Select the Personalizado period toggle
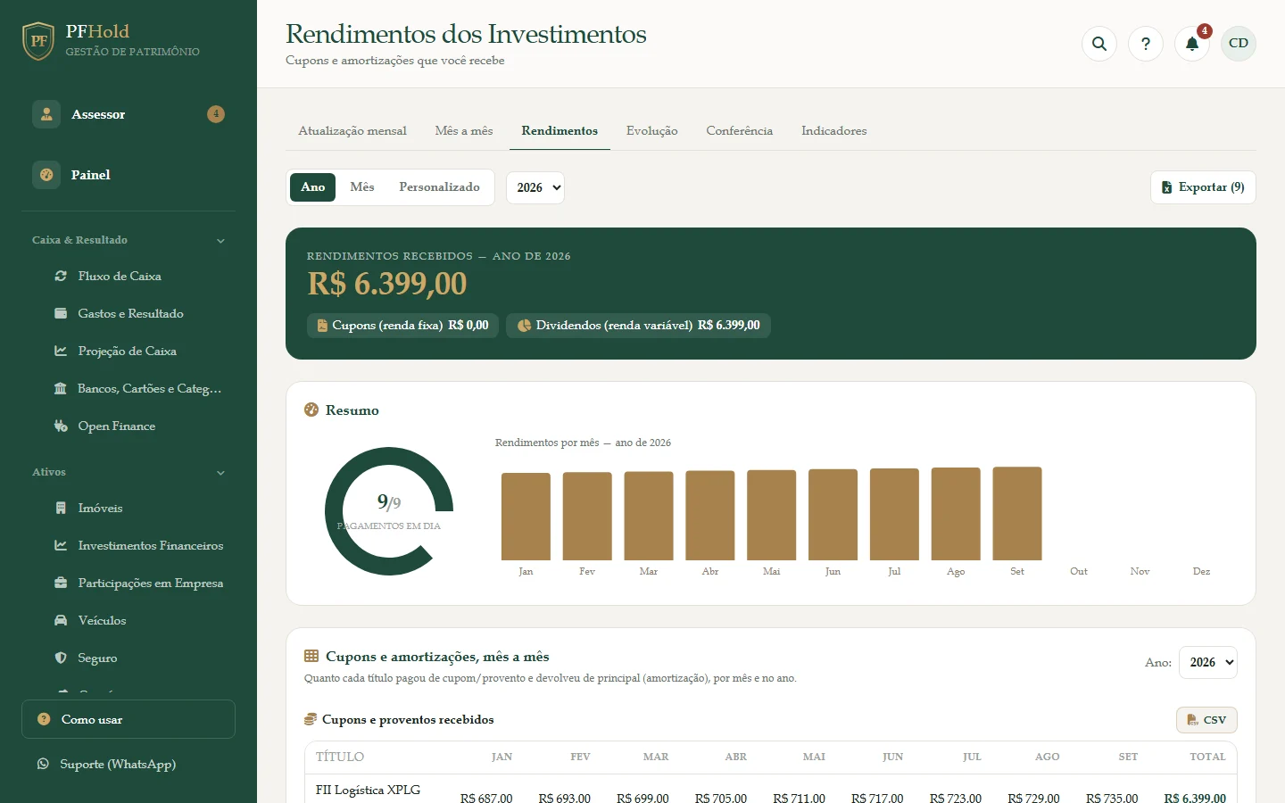 pyautogui.click(x=439, y=187)
